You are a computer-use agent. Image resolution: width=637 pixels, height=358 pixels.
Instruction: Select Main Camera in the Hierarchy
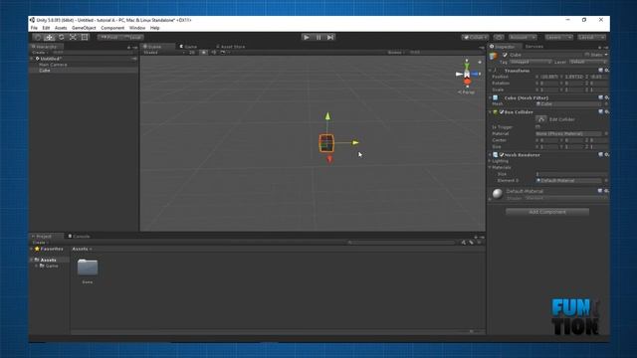click(x=53, y=65)
